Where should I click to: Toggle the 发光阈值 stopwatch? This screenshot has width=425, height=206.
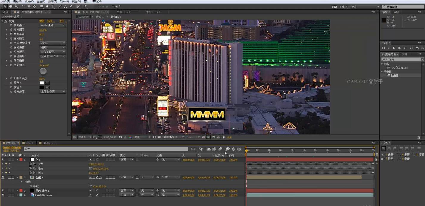[11, 30]
